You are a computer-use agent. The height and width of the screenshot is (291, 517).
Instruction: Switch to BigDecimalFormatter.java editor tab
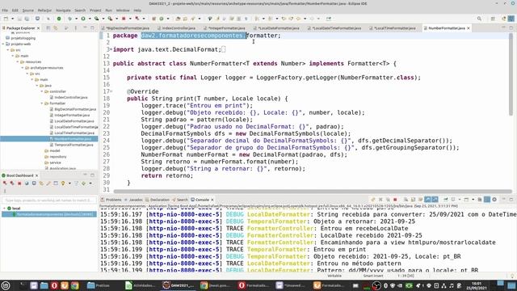(x=126, y=28)
